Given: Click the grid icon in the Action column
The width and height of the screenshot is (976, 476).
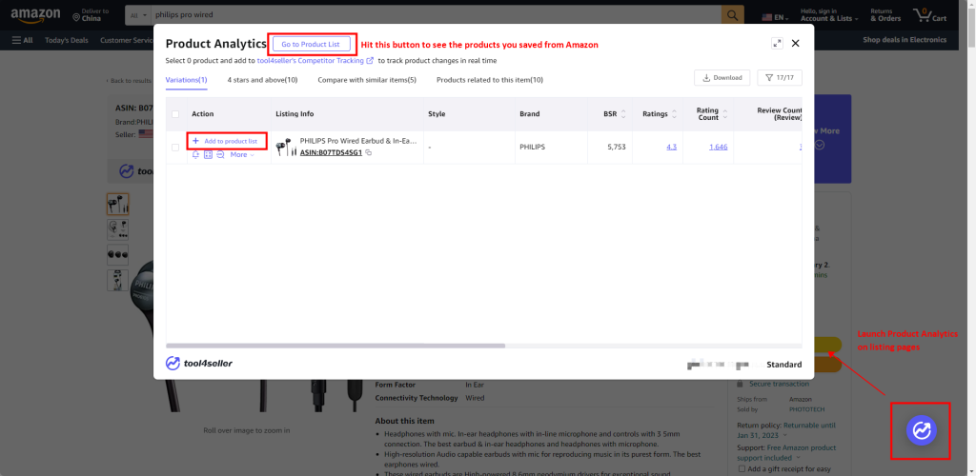Looking at the screenshot, I should (x=209, y=155).
